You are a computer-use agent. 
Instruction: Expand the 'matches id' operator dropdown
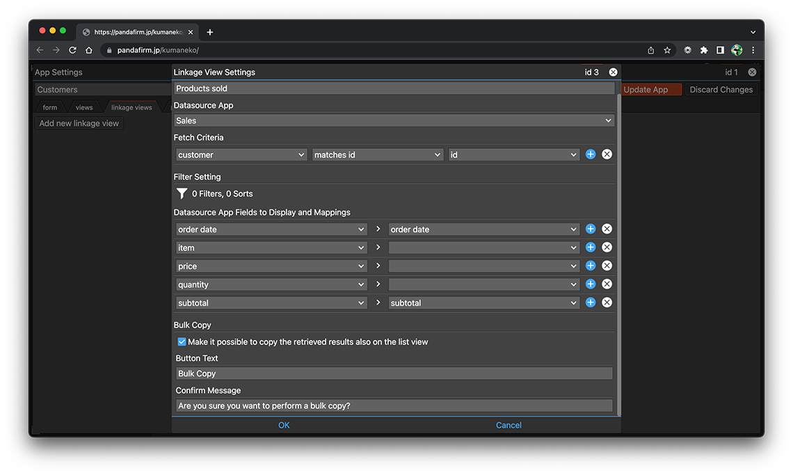pos(377,155)
